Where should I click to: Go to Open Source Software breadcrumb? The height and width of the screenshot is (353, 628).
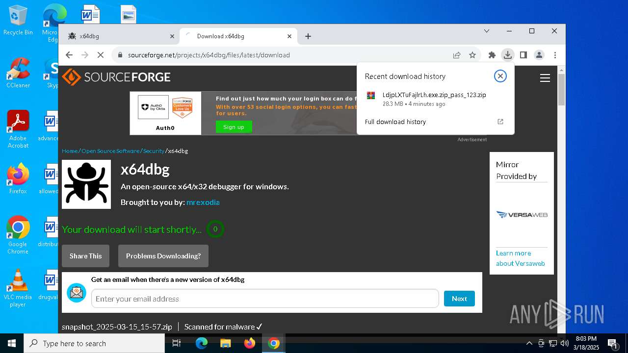(110, 151)
